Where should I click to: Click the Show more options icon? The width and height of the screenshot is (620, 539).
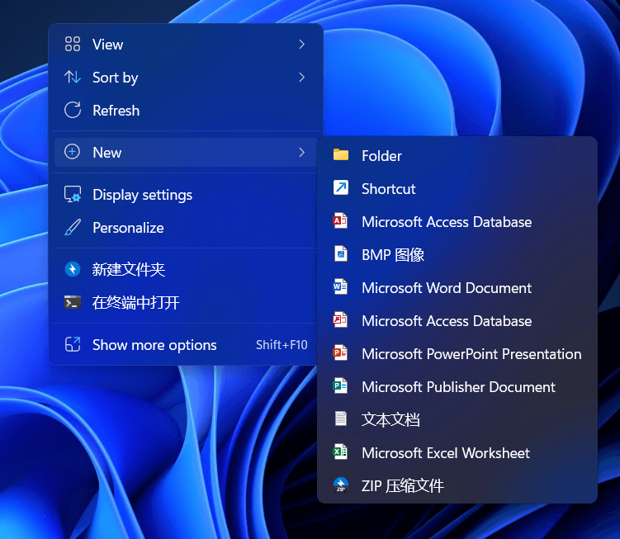pyautogui.click(x=73, y=344)
